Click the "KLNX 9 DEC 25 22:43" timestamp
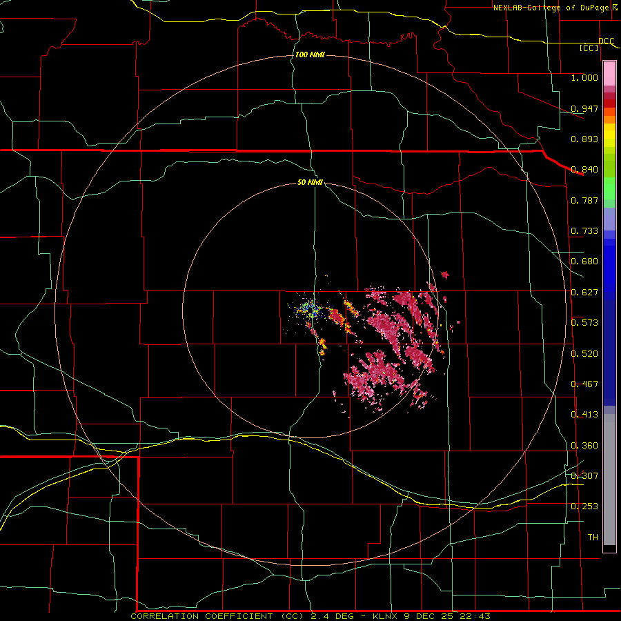 431,616
